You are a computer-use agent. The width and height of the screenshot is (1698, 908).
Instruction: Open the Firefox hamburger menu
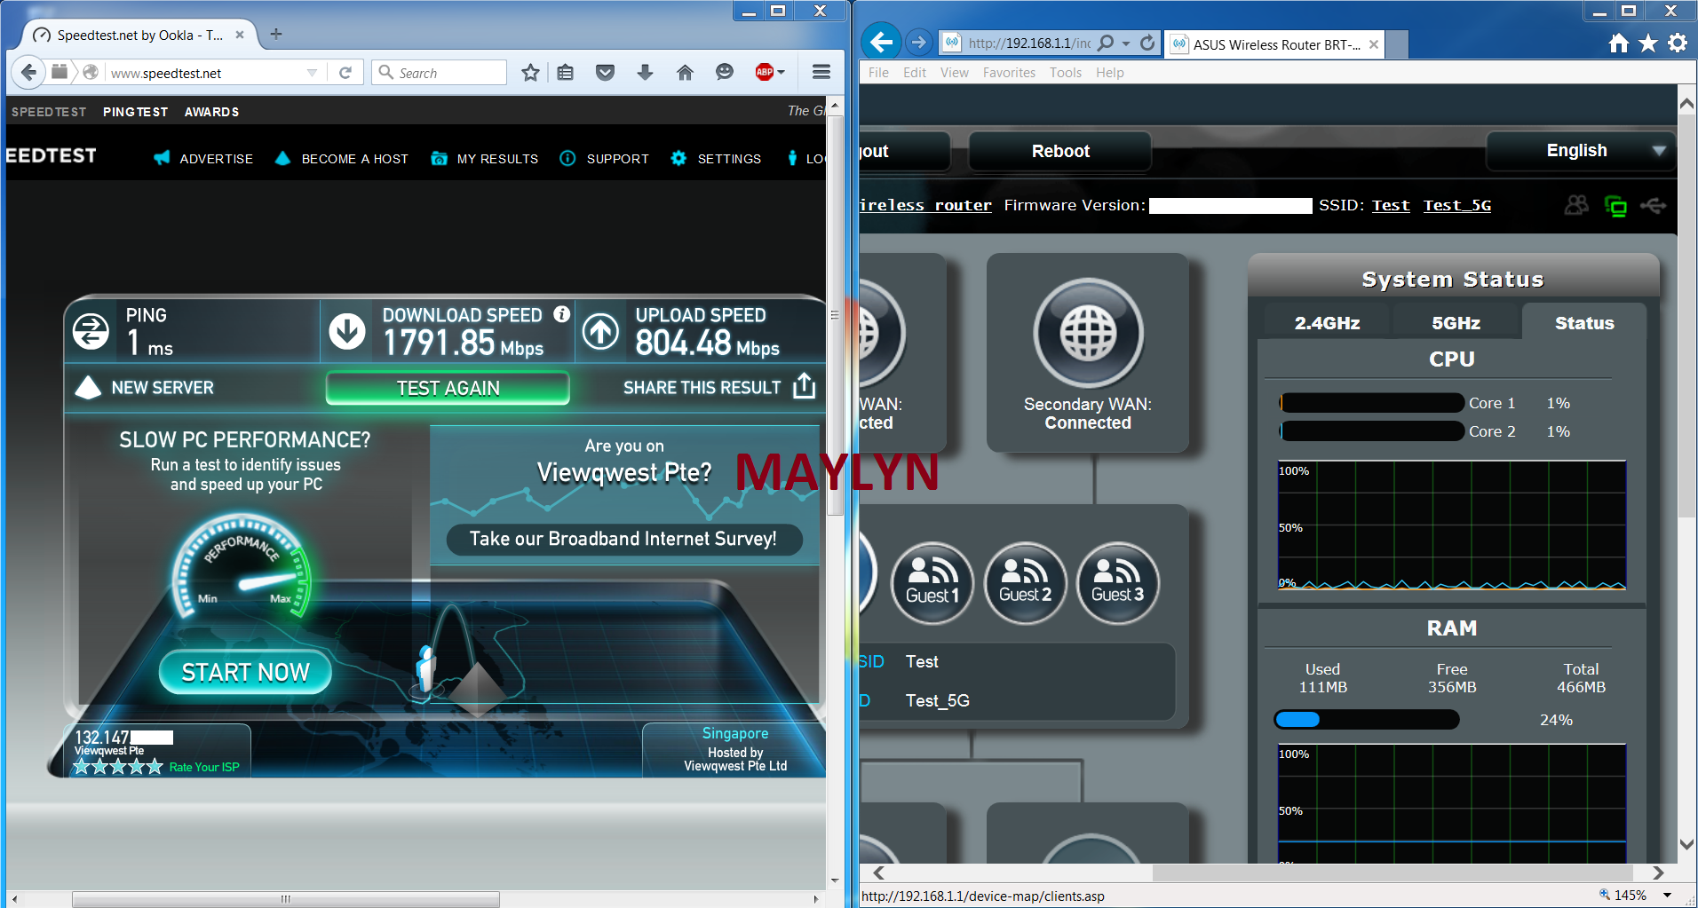[x=821, y=73]
